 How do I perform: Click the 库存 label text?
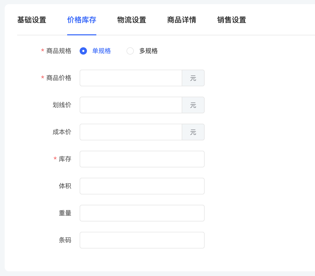click(x=65, y=159)
